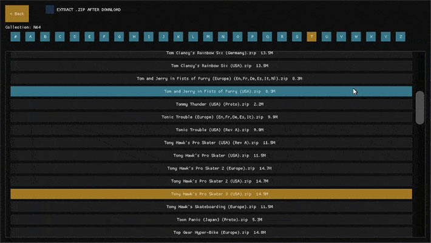Select Tony Hawk's Pro Skater 3 (USA).zip

[211, 194]
